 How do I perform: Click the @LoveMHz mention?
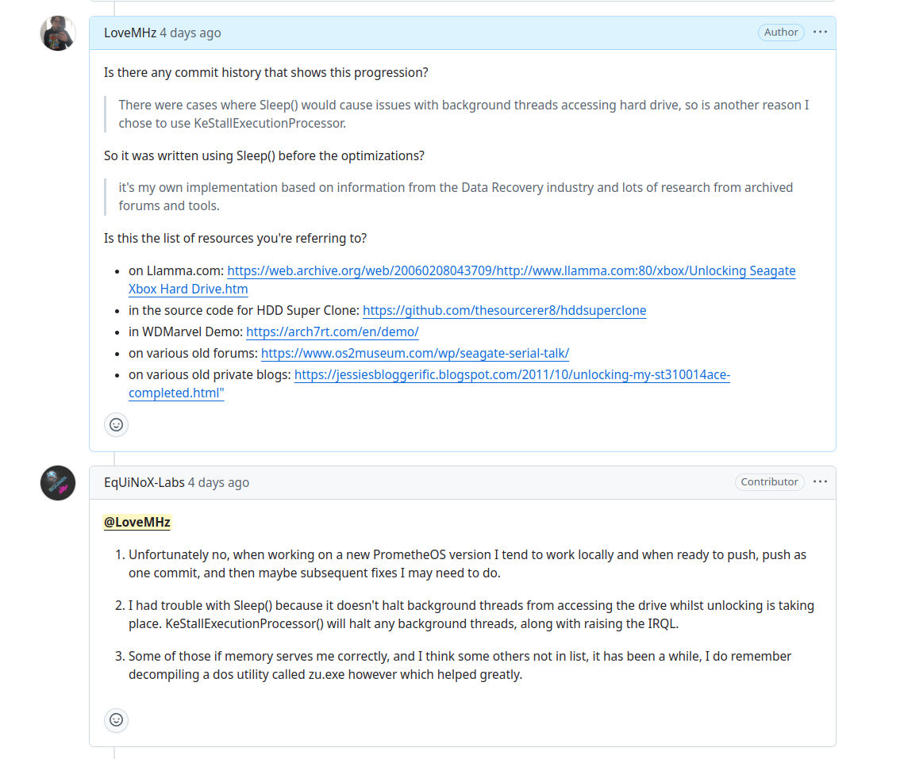point(137,522)
